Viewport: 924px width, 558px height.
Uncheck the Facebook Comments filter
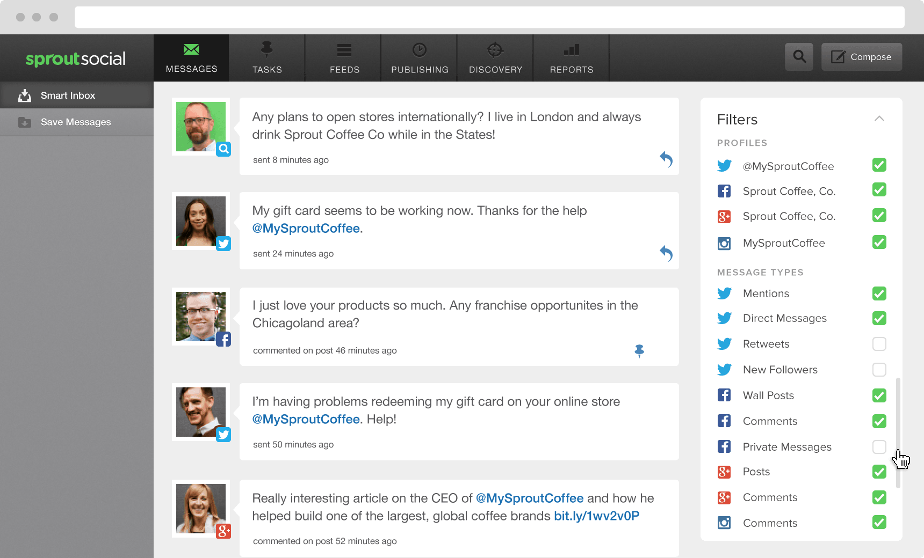[879, 421]
